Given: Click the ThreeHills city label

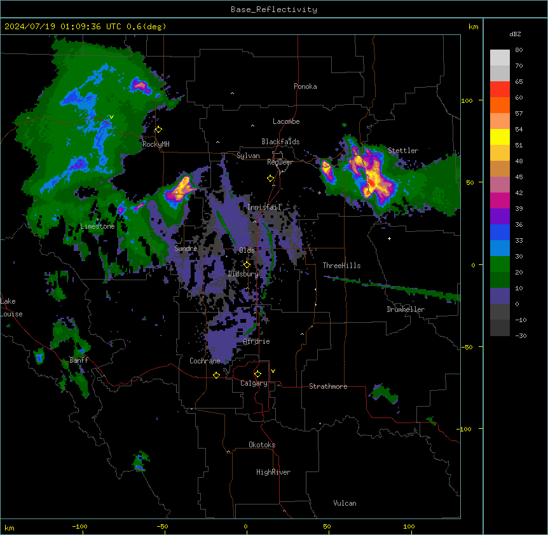Looking at the screenshot, I should tap(341, 266).
